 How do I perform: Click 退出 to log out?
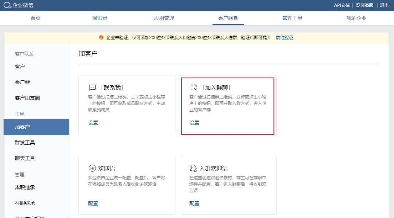point(384,5)
